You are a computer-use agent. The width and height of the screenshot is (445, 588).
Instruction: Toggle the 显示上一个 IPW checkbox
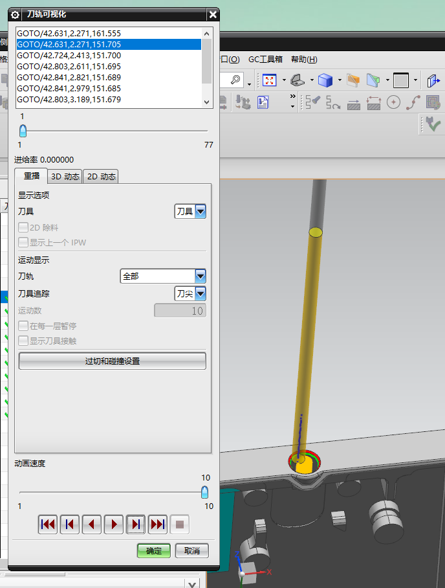click(x=23, y=242)
